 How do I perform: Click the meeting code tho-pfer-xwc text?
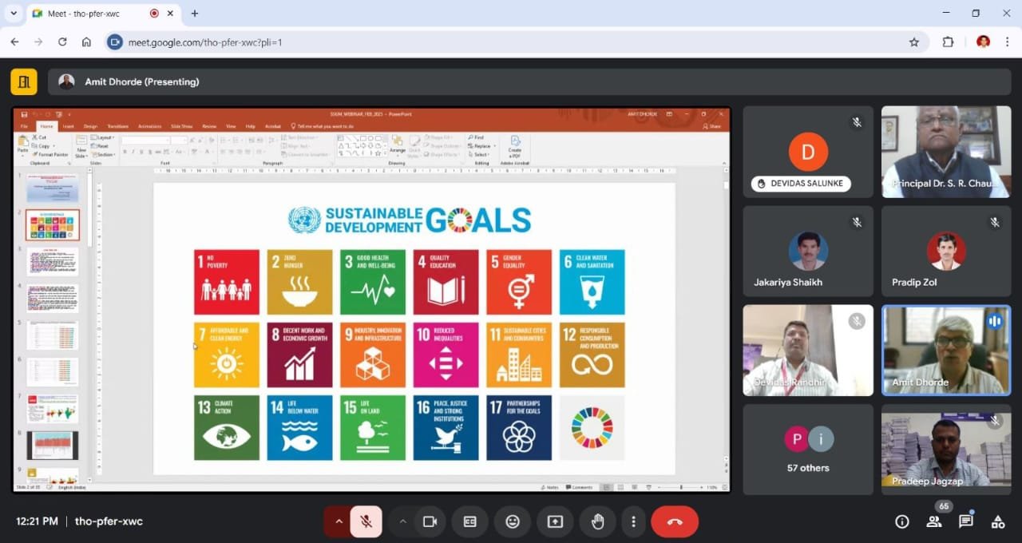click(x=109, y=521)
